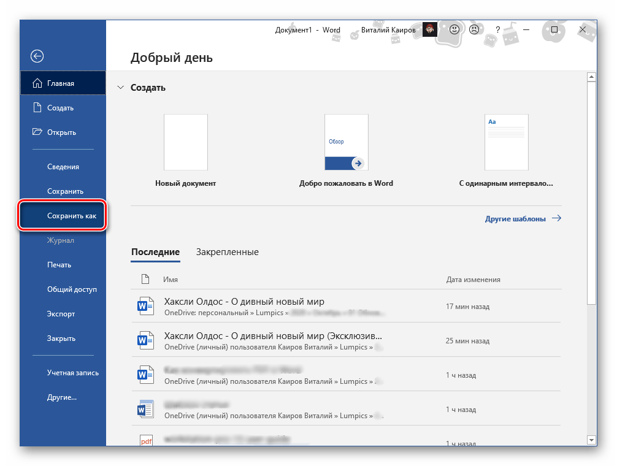Click Word icon of Хаксли Олдос 17 мин назад file
617x466 pixels.
point(145,306)
